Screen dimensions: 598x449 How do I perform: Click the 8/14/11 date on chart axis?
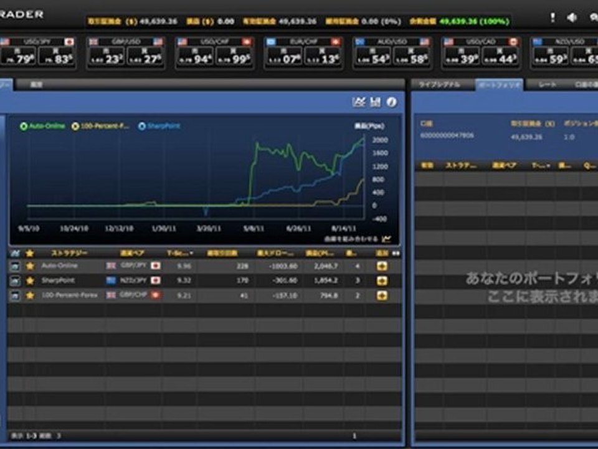(344, 228)
